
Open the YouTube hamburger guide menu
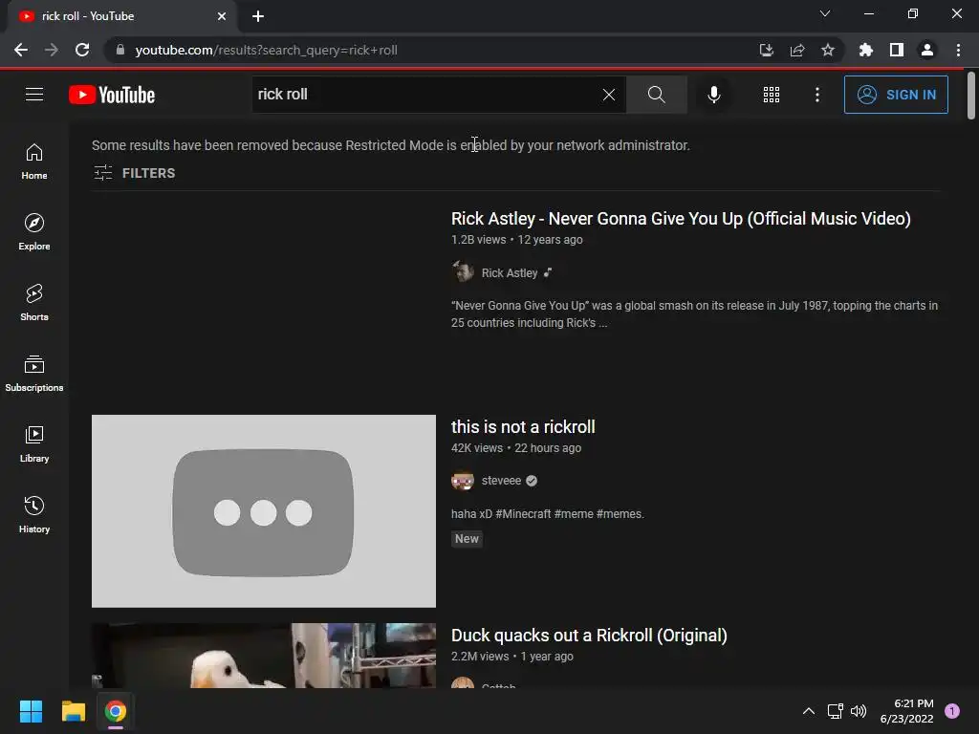pyautogui.click(x=34, y=95)
